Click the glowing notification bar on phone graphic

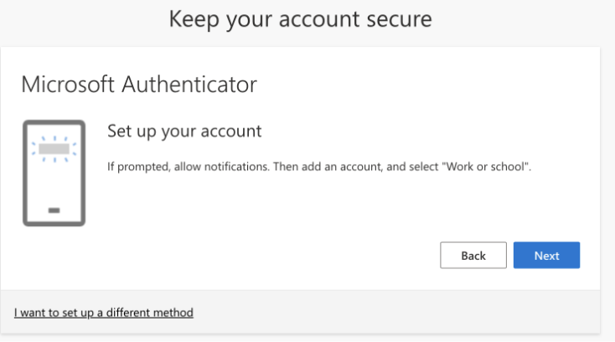click(54, 150)
